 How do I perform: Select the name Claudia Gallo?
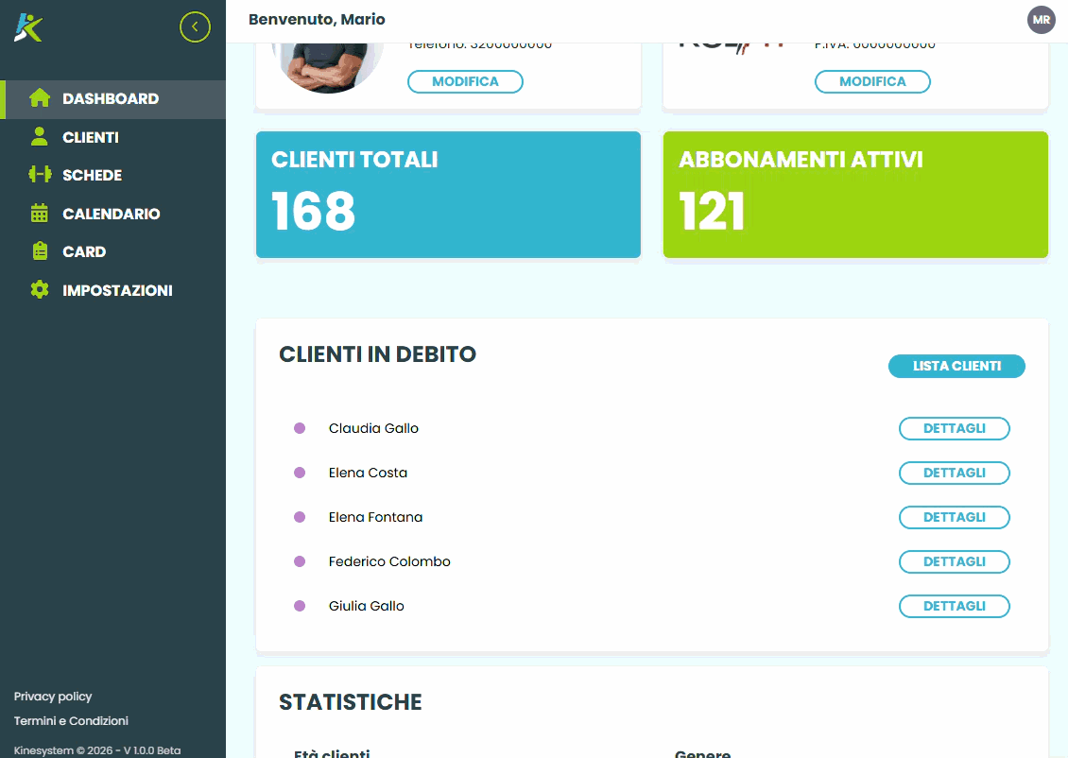pos(373,428)
